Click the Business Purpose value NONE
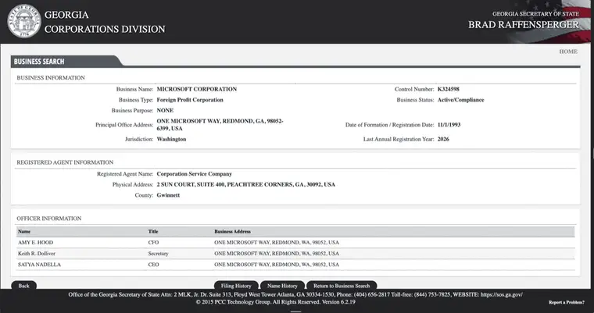Viewport: 594px width, 313px height. [x=165, y=111]
